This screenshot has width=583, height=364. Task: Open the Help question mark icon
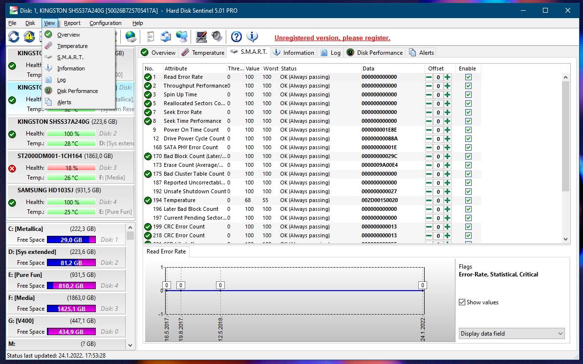coord(237,37)
